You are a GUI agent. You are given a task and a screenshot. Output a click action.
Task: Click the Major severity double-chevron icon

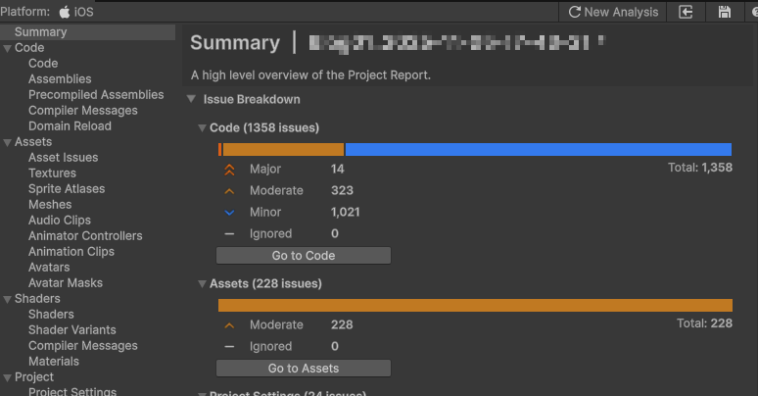[229, 170]
